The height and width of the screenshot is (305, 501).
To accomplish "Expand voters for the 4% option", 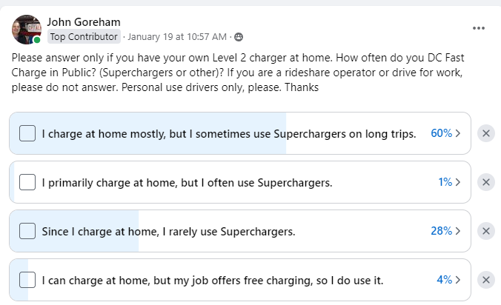I will tap(449, 280).
